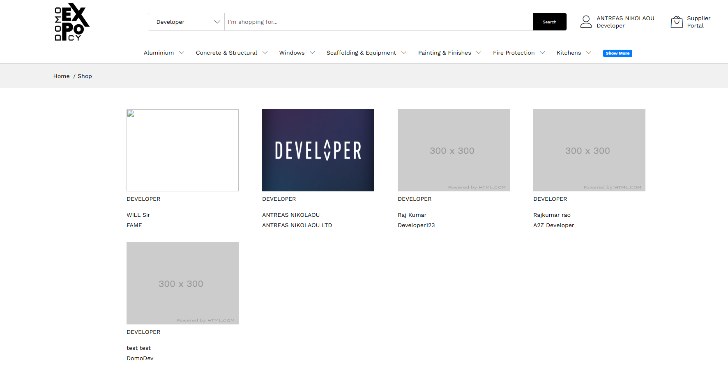Open the Developer search category dropdown
Image resolution: width=728 pixels, height=370 pixels.
pos(187,22)
